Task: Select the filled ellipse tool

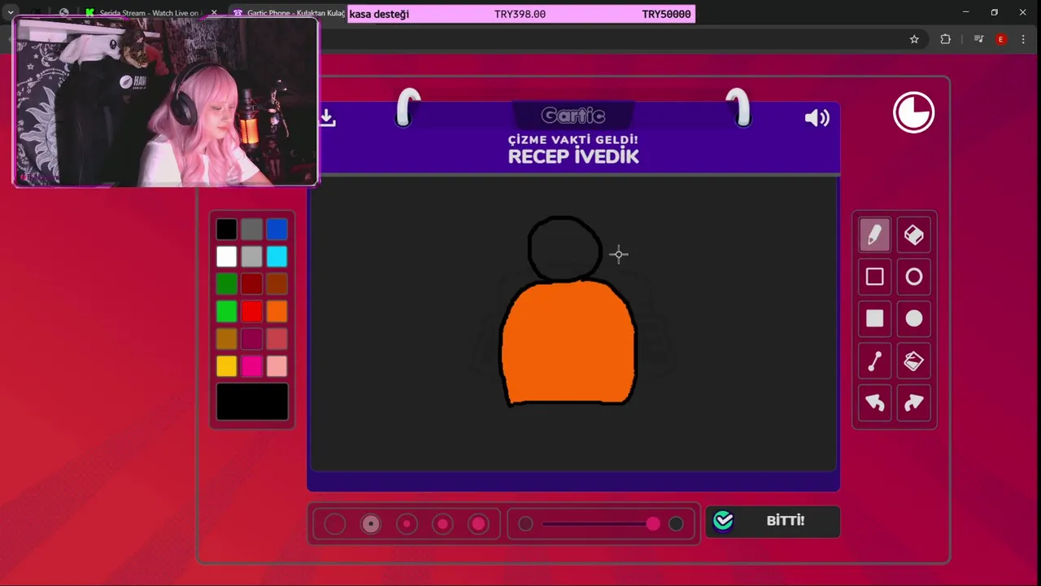Action: [x=914, y=318]
